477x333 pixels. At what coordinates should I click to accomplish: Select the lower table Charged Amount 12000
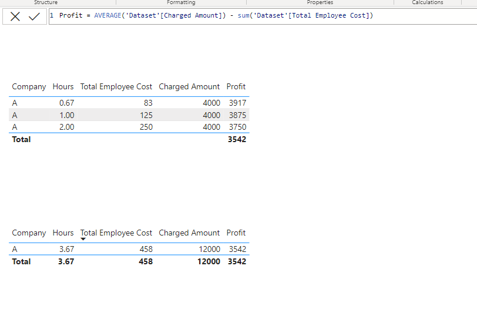tap(210, 250)
